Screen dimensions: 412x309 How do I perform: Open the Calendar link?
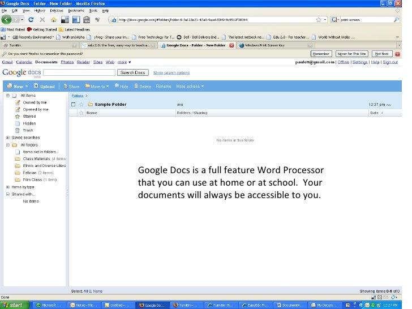point(24,62)
